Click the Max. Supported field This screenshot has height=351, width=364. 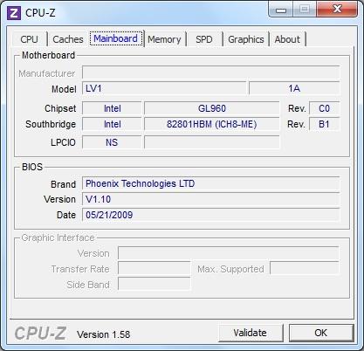[305, 269]
